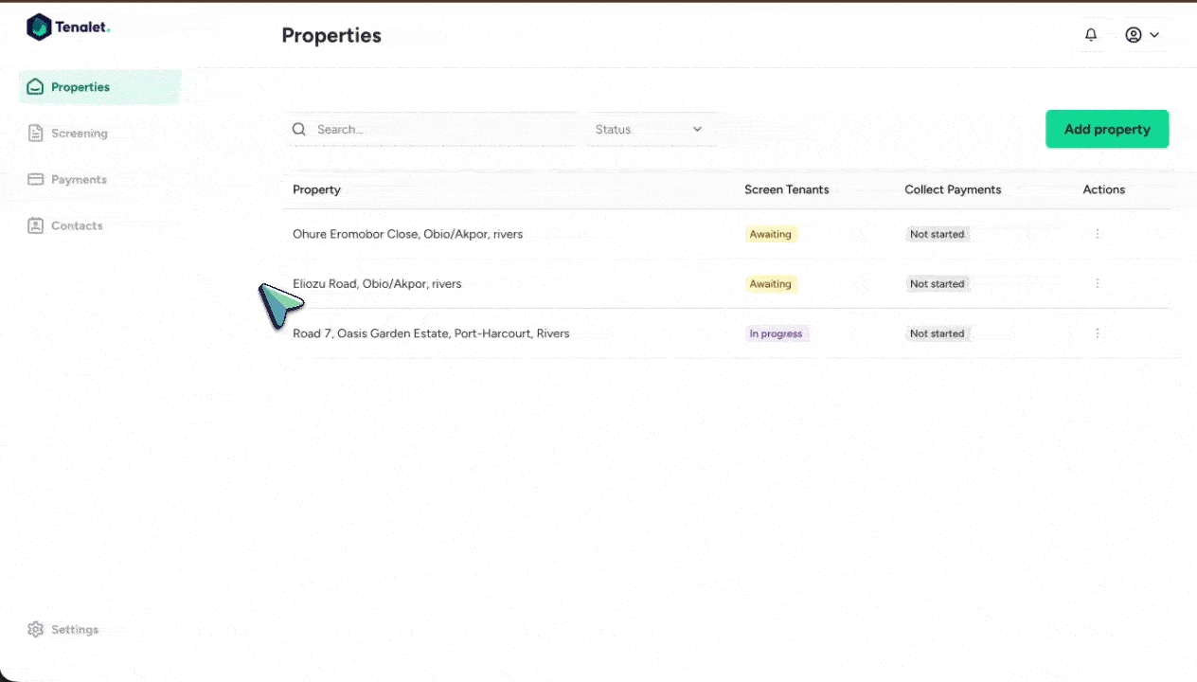
Task: Select the Road 7 Oasis Garden Estate property
Action: click(431, 332)
